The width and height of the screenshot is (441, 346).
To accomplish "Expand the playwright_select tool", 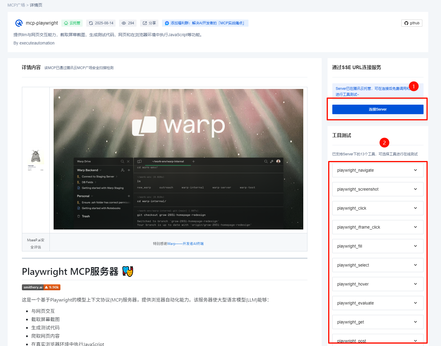I will tap(378, 265).
